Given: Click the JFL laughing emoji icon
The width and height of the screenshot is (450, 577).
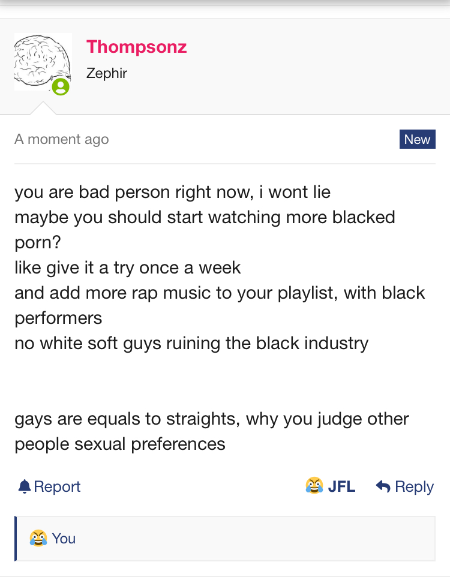Looking at the screenshot, I should tap(314, 486).
